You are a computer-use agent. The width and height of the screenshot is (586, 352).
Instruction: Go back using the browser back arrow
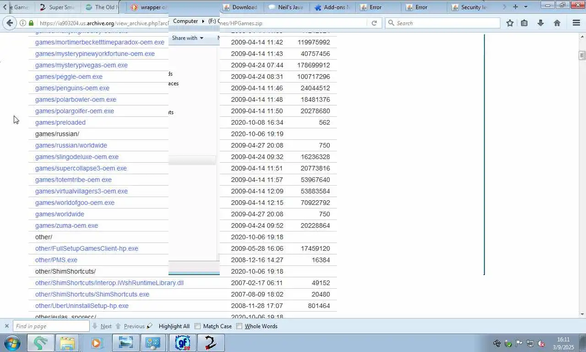tap(10, 23)
